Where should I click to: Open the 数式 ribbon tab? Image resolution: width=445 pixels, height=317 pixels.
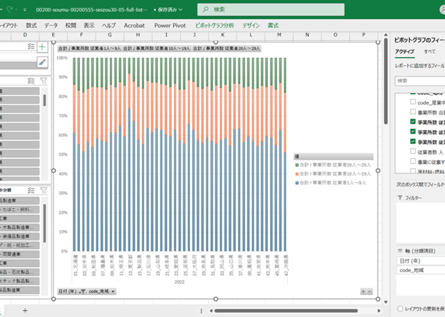point(31,25)
